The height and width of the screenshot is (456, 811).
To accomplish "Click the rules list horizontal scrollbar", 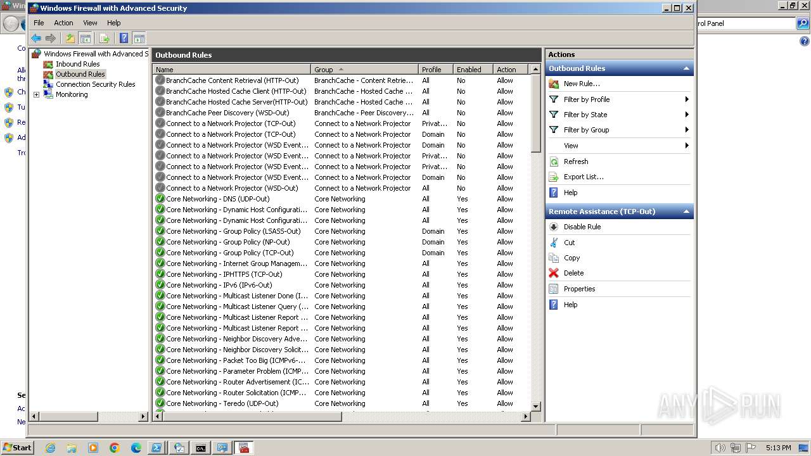I will click(x=252, y=416).
